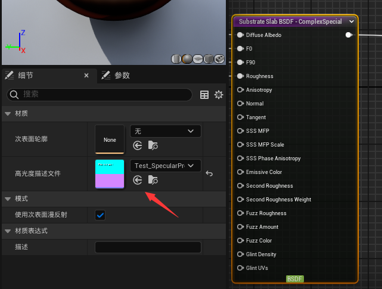Image resolution: width=382 pixels, height=289 pixels.
Task: Toggle 使用次表面漫反射 checkbox
Action: click(100, 215)
